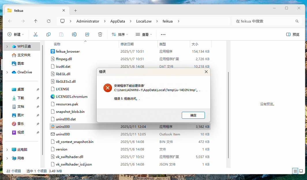Click the delete trash can icon

100,34
